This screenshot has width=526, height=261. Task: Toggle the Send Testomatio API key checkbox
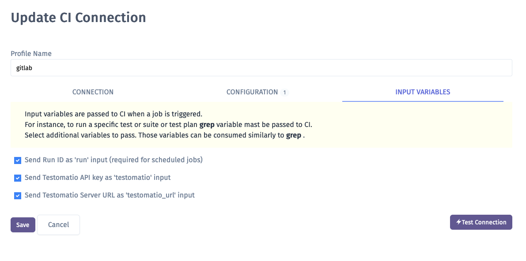(18, 178)
